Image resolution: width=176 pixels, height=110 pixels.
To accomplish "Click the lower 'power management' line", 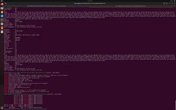I will click(x=23, y=70).
